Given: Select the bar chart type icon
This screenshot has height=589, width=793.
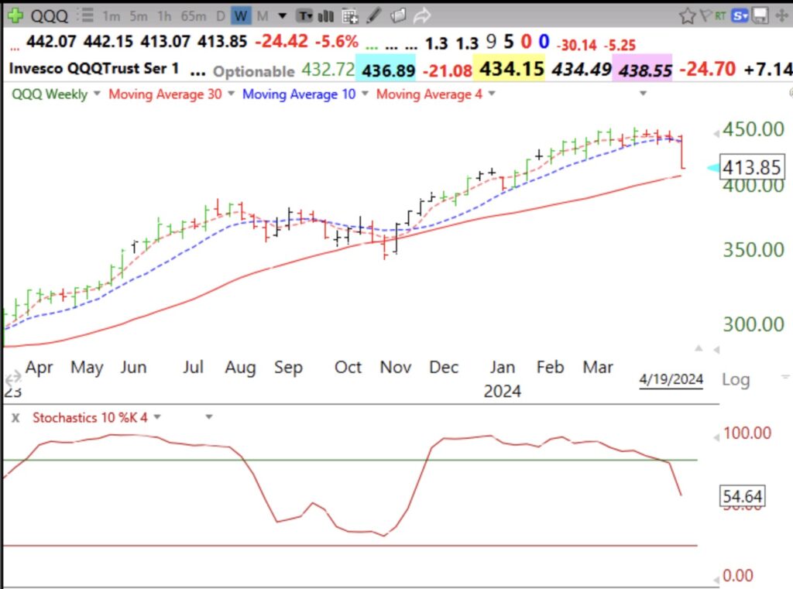Looking at the screenshot, I should [x=326, y=15].
